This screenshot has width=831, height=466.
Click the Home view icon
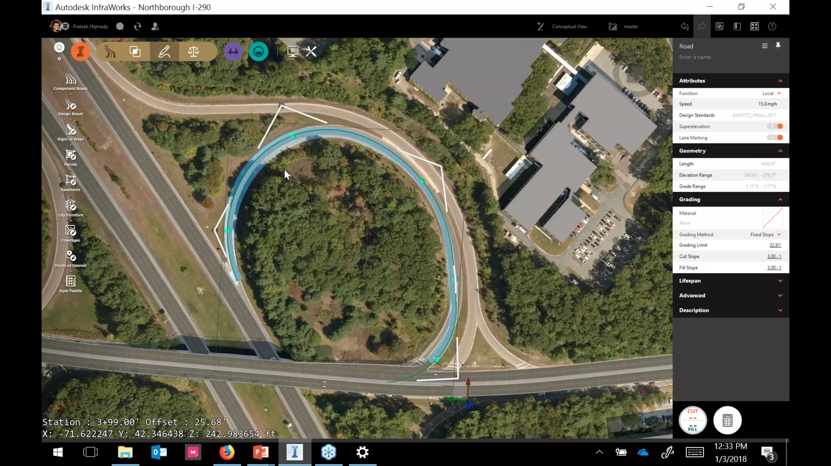59,48
